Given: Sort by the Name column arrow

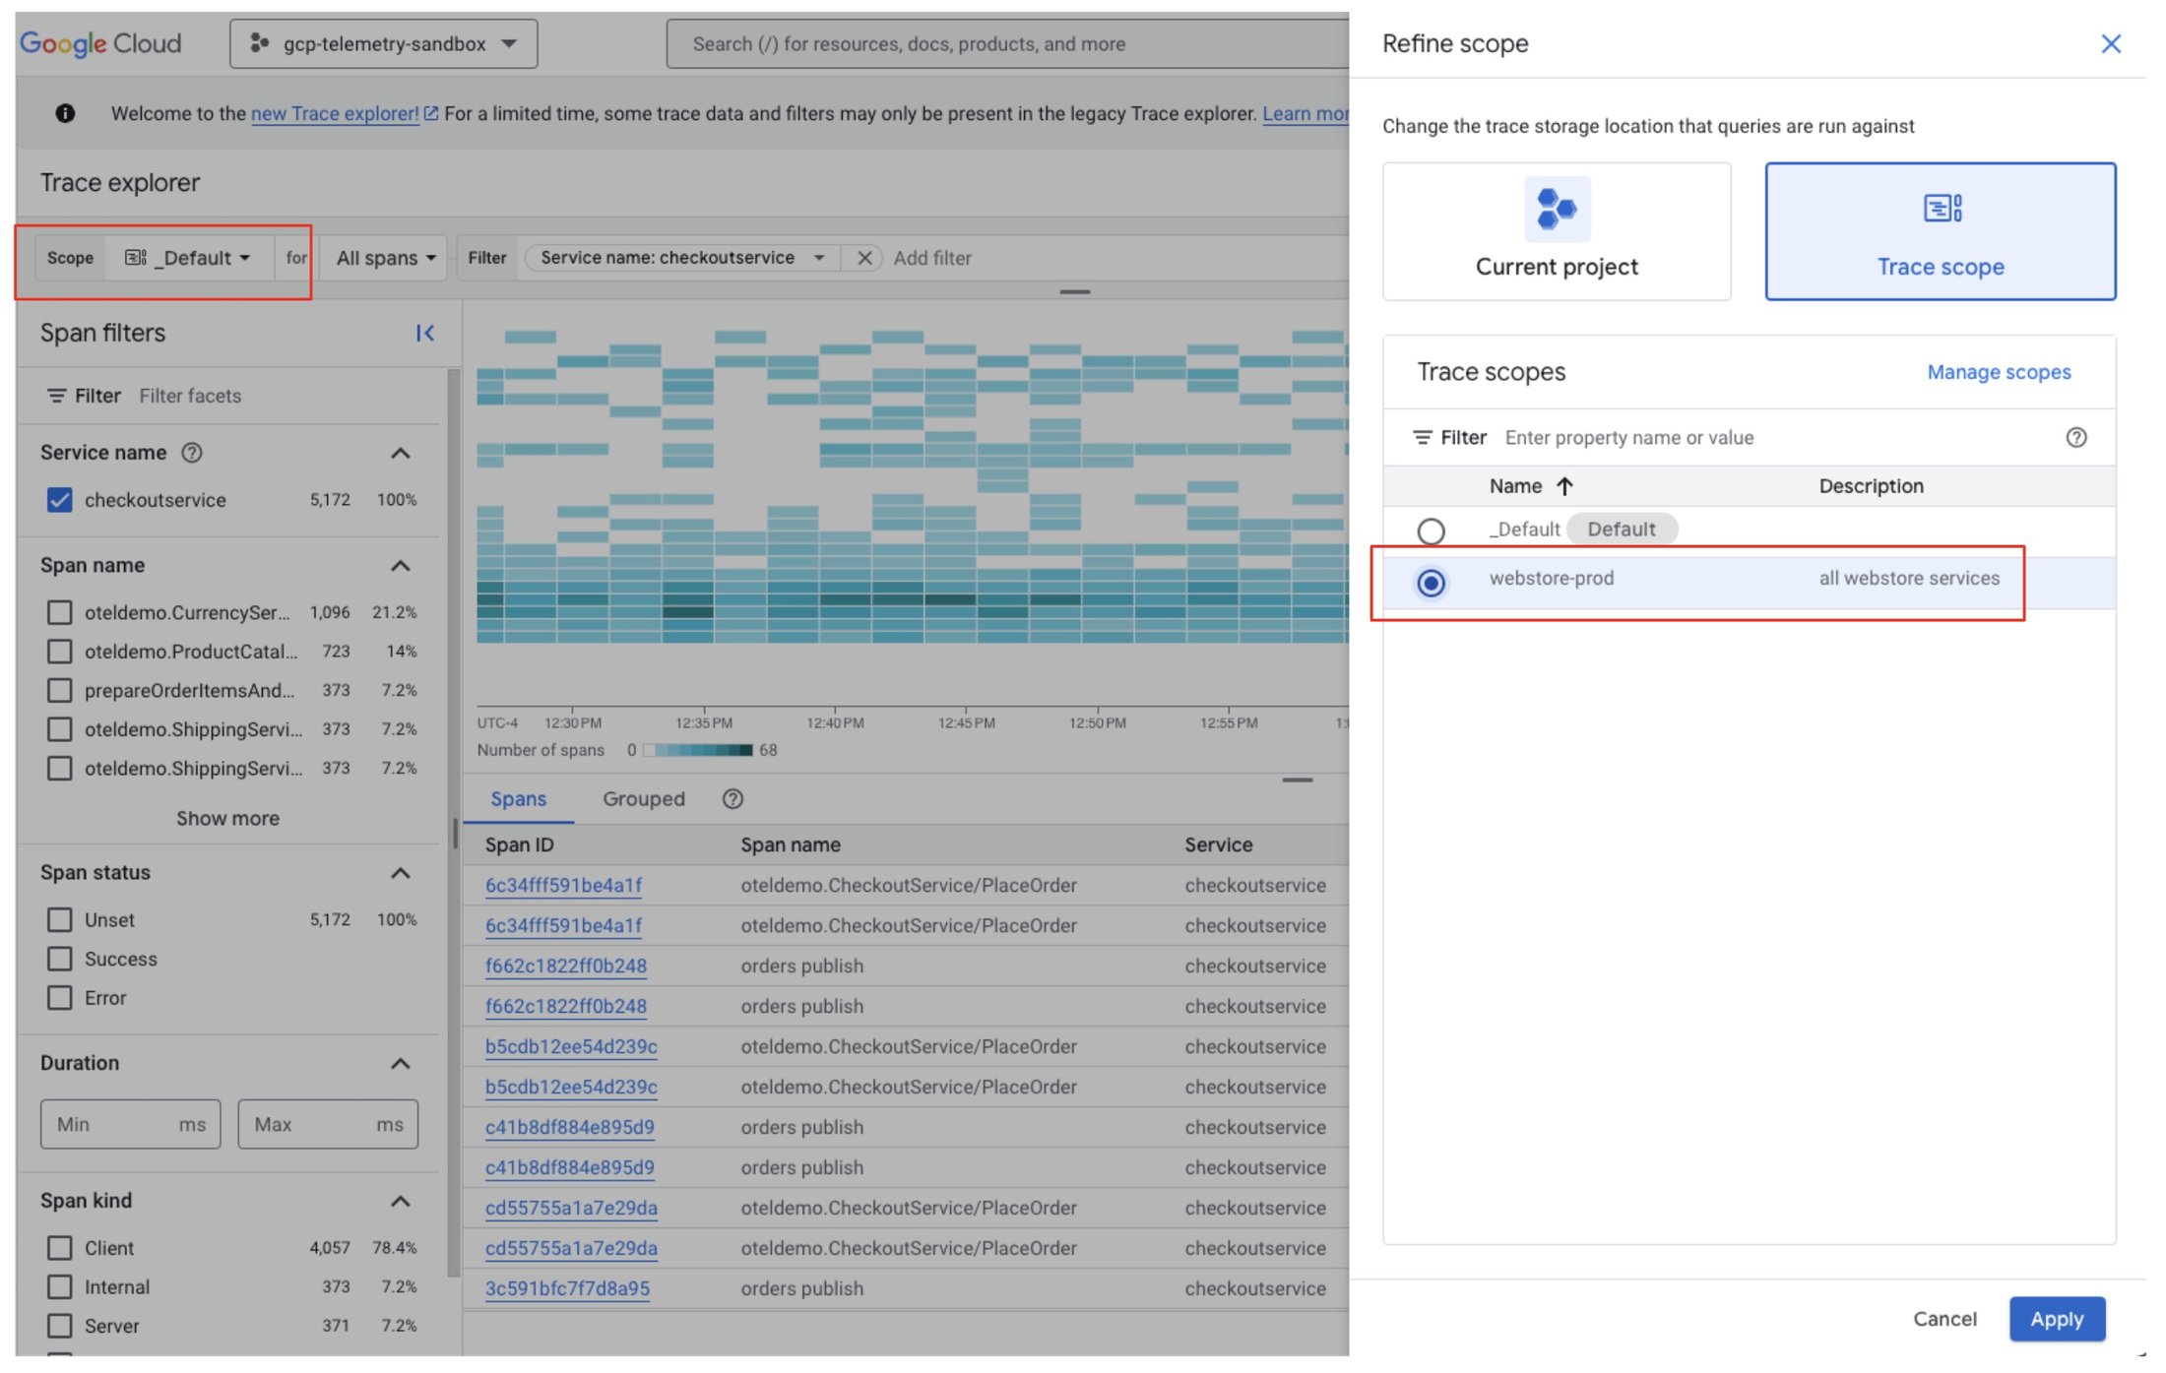Looking at the screenshot, I should [x=1564, y=486].
